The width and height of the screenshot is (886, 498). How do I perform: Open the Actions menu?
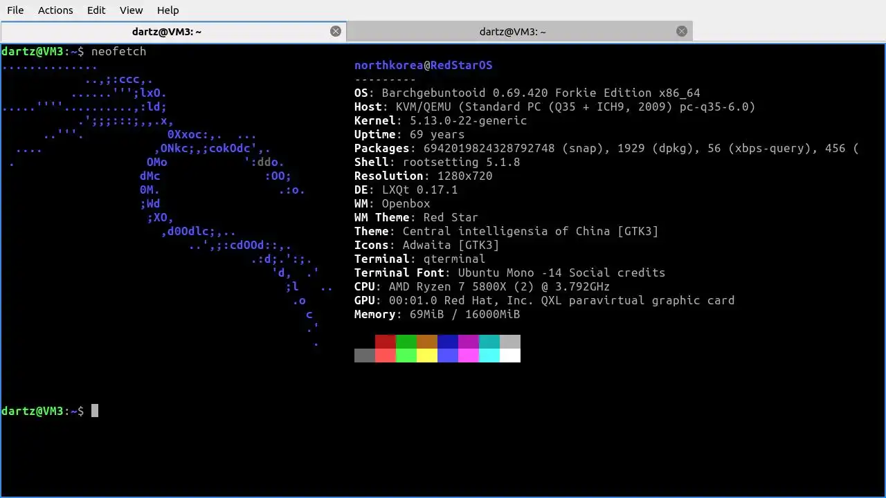click(55, 10)
